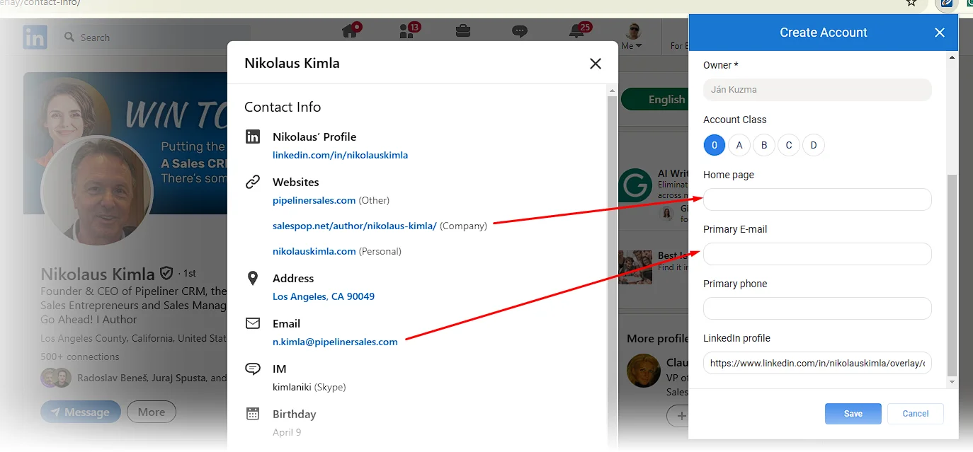This screenshot has width=973, height=452.
Task: Open pipelinersales.com website link
Action: point(314,200)
